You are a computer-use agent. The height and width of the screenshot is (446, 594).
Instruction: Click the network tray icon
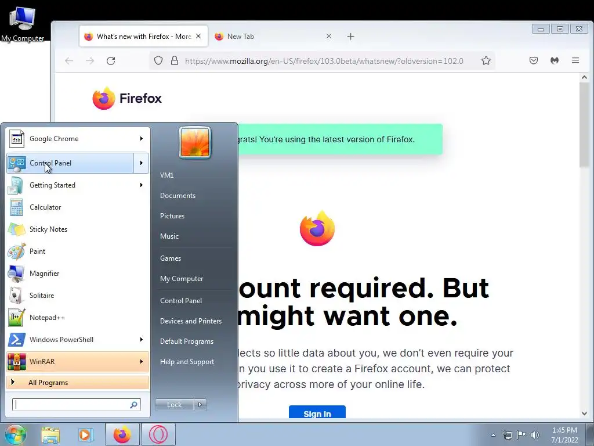point(507,435)
